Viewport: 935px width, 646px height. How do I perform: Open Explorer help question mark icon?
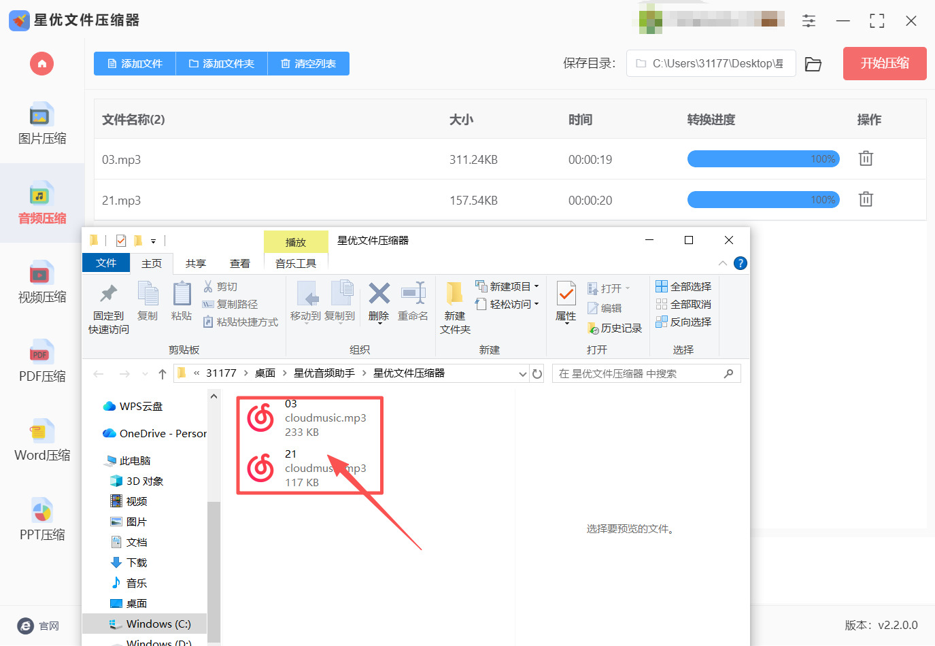[x=741, y=264]
